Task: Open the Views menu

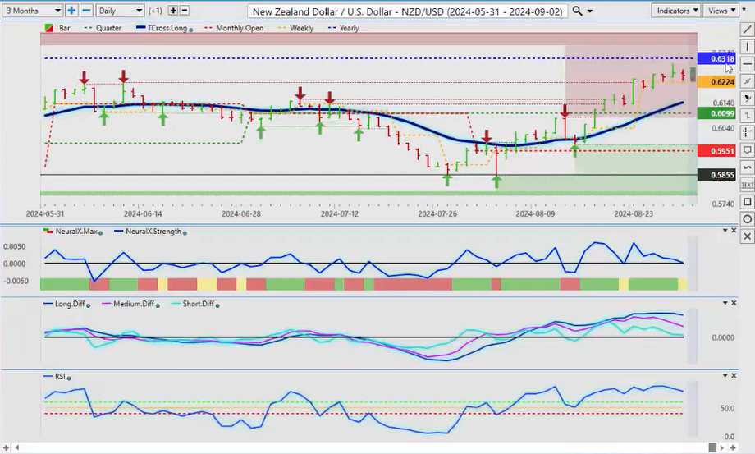Action: [721, 11]
